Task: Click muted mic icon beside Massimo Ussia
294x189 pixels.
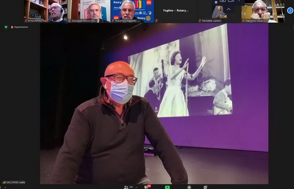Action: click(x=243, y=21)
